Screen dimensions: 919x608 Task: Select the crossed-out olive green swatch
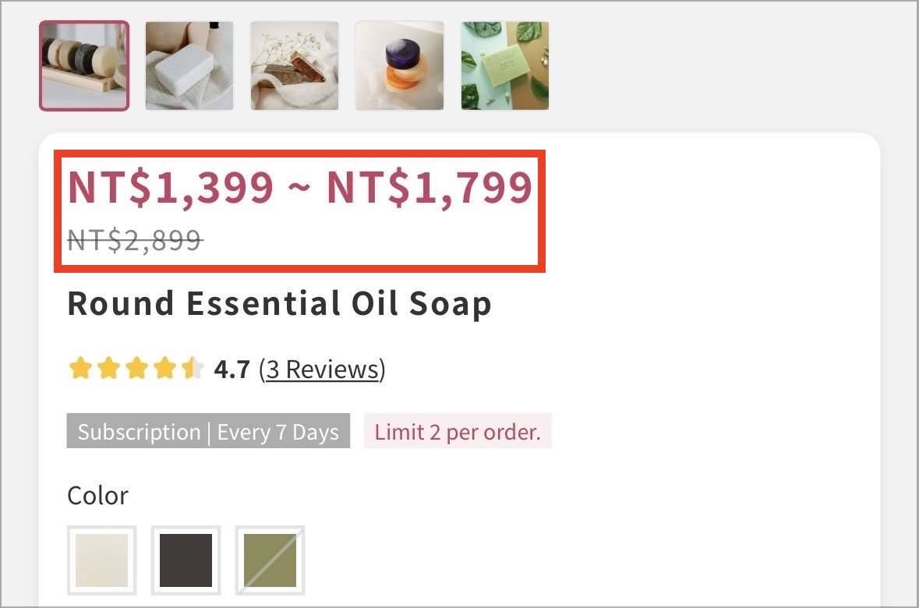coord(270,560)
